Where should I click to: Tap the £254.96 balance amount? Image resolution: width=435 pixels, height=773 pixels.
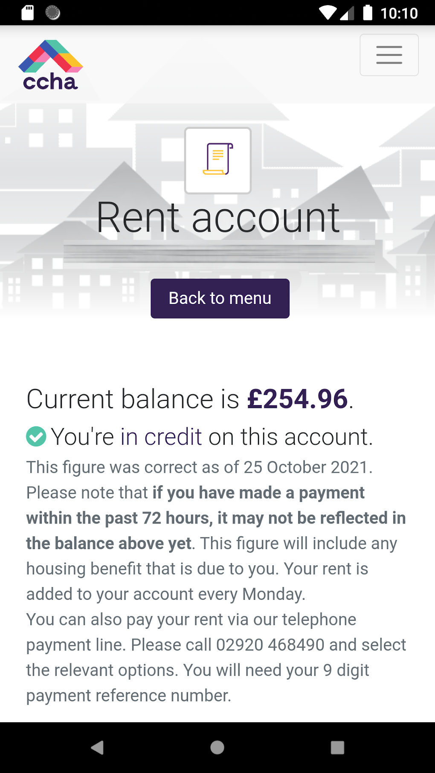coord(297,399)
